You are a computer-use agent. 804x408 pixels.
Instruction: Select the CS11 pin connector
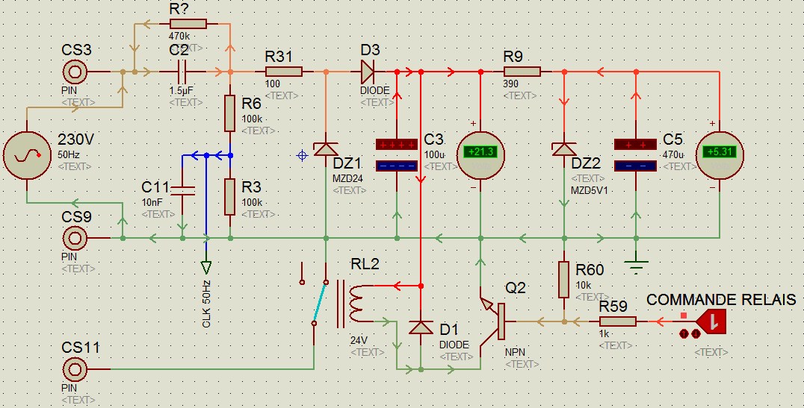click(75, 368)
